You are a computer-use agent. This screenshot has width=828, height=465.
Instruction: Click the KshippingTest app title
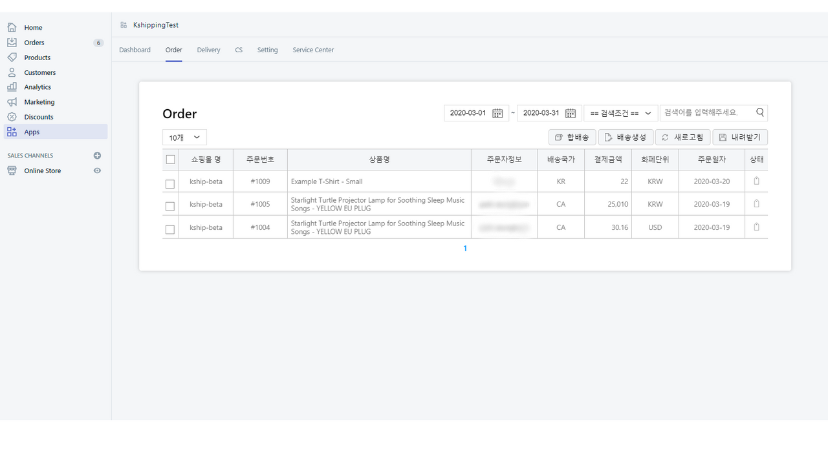[156, 25]
